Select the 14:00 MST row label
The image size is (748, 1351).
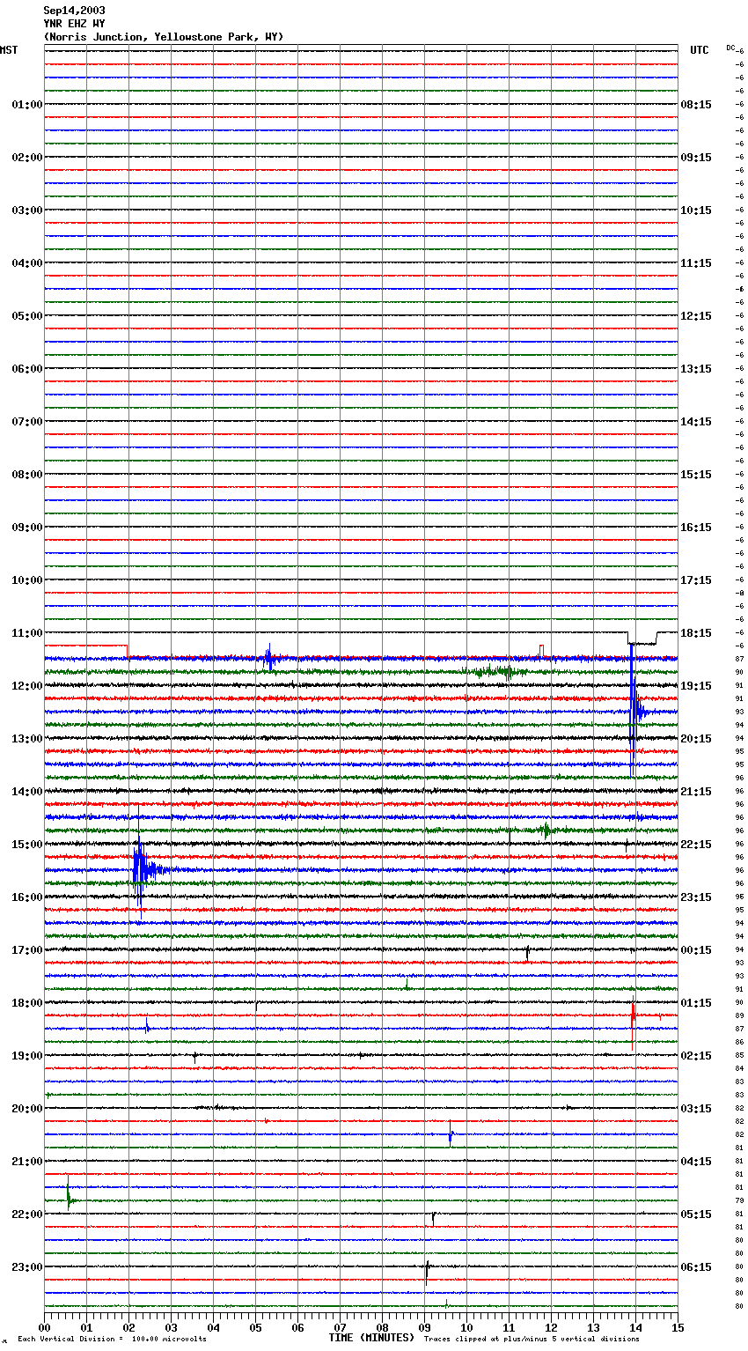click(26, 792)
